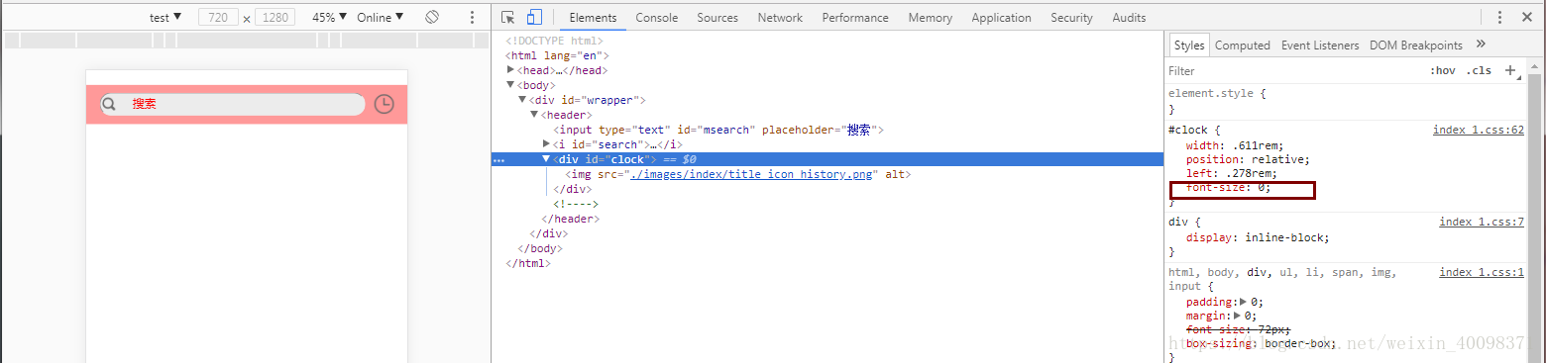Toggle the device toolbar icon
This screenshot has width=1546, height=363.
point(534,17)
